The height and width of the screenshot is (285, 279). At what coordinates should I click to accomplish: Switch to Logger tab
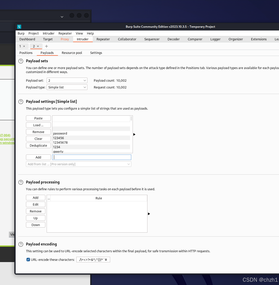(215, 39)
